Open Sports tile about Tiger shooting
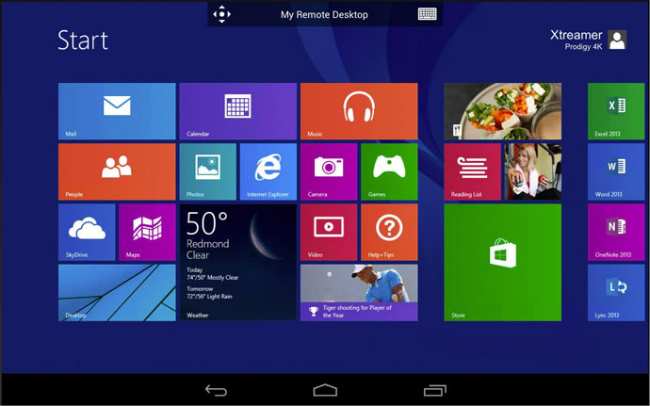This screenshot has width=650, height=406. point(359,293)
